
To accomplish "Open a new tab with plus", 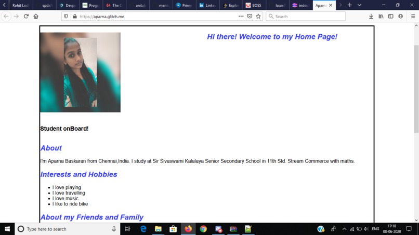I will point(349,5).
